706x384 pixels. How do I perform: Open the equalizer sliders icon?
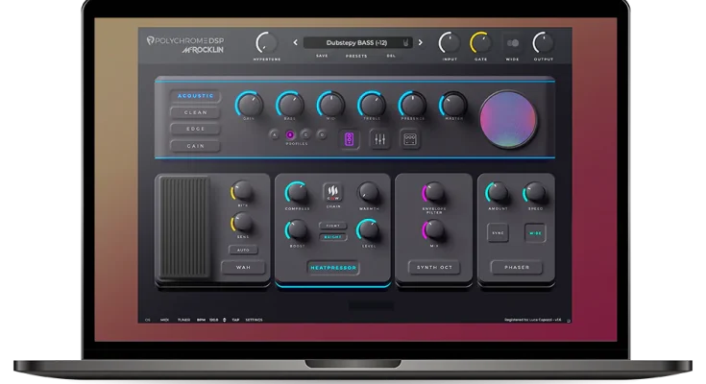[x=380, y=139]
